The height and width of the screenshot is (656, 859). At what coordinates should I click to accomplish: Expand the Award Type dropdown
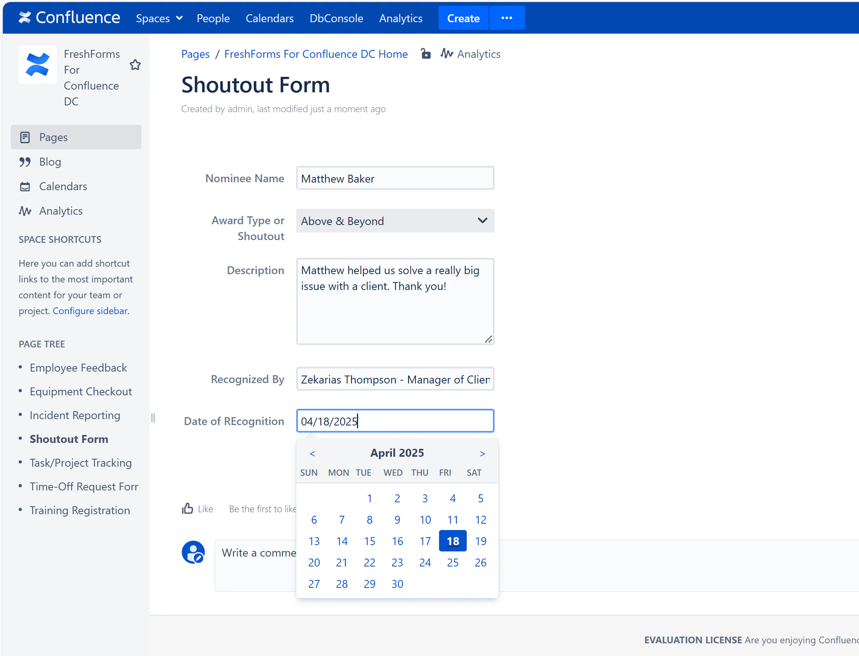[x=395, y=221]
